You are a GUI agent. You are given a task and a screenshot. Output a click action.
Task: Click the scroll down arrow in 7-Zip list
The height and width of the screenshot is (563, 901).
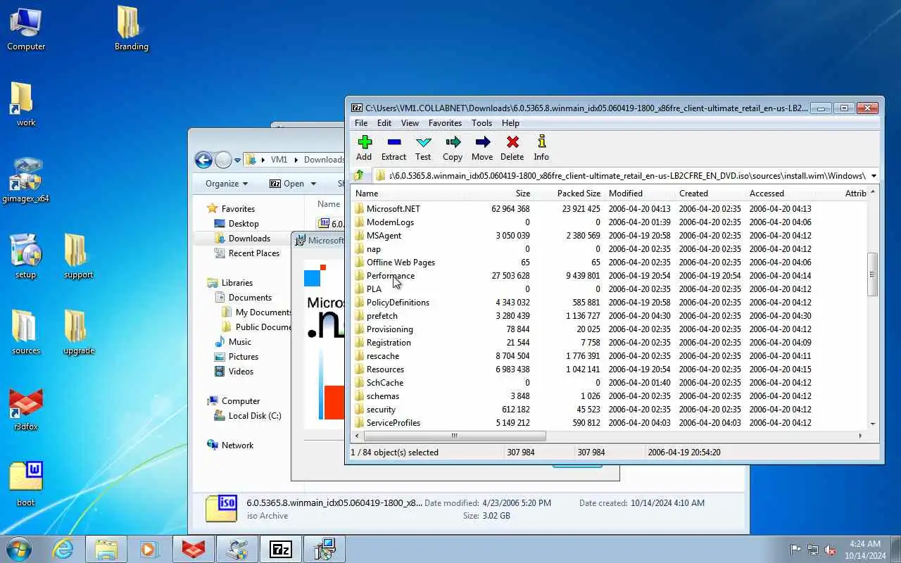[x=873, y=424]
